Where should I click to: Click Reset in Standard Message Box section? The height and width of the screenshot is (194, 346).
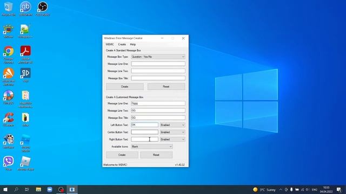coord(166,87)
